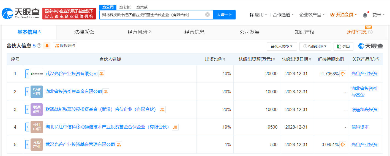Export the table with the 导出 button
Image resolution: width=390 pixels, height=156 pixels.
click(x=343, y=46)
